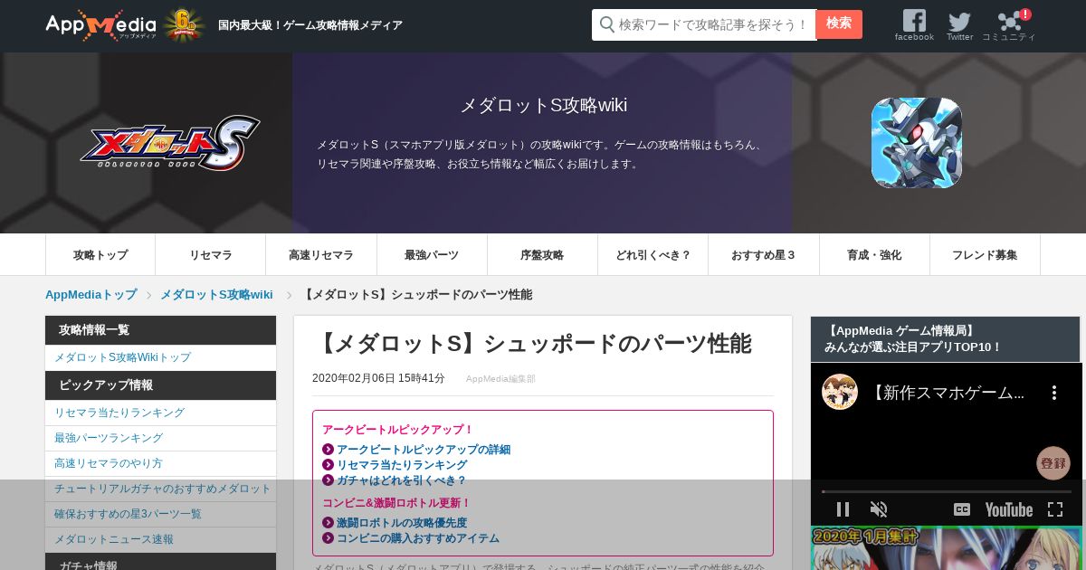This screenshot has height=570, width=1086.
Task: Pause the YouTube video
Action: (843, 509)
